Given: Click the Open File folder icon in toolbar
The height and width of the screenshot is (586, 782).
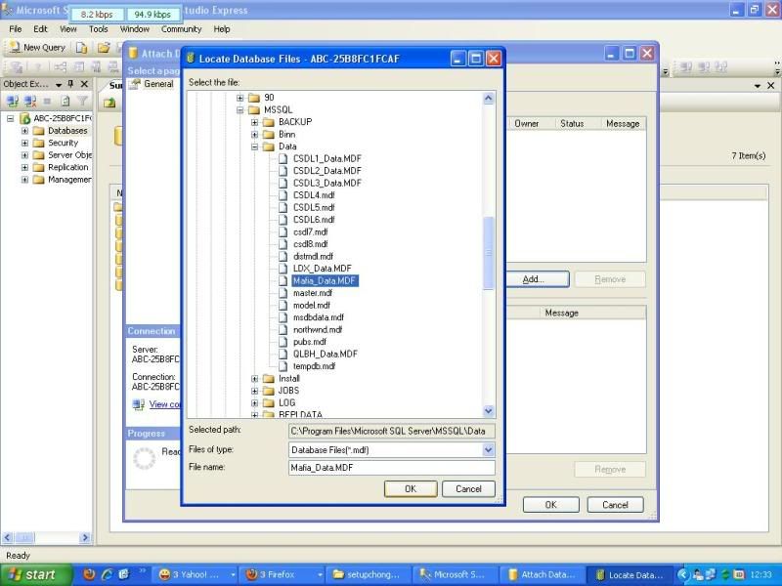Looking at the screenshot, I should (104, 48).
